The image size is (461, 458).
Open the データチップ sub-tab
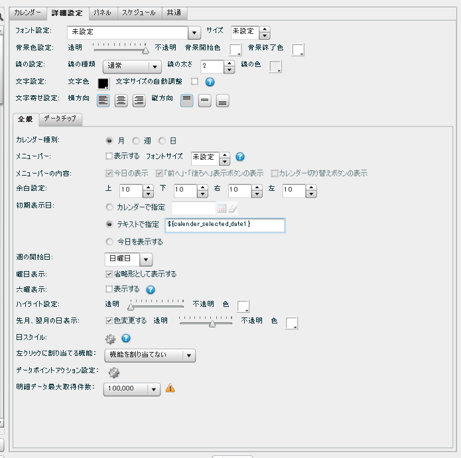pyautogui.click(x=60, y=119)
